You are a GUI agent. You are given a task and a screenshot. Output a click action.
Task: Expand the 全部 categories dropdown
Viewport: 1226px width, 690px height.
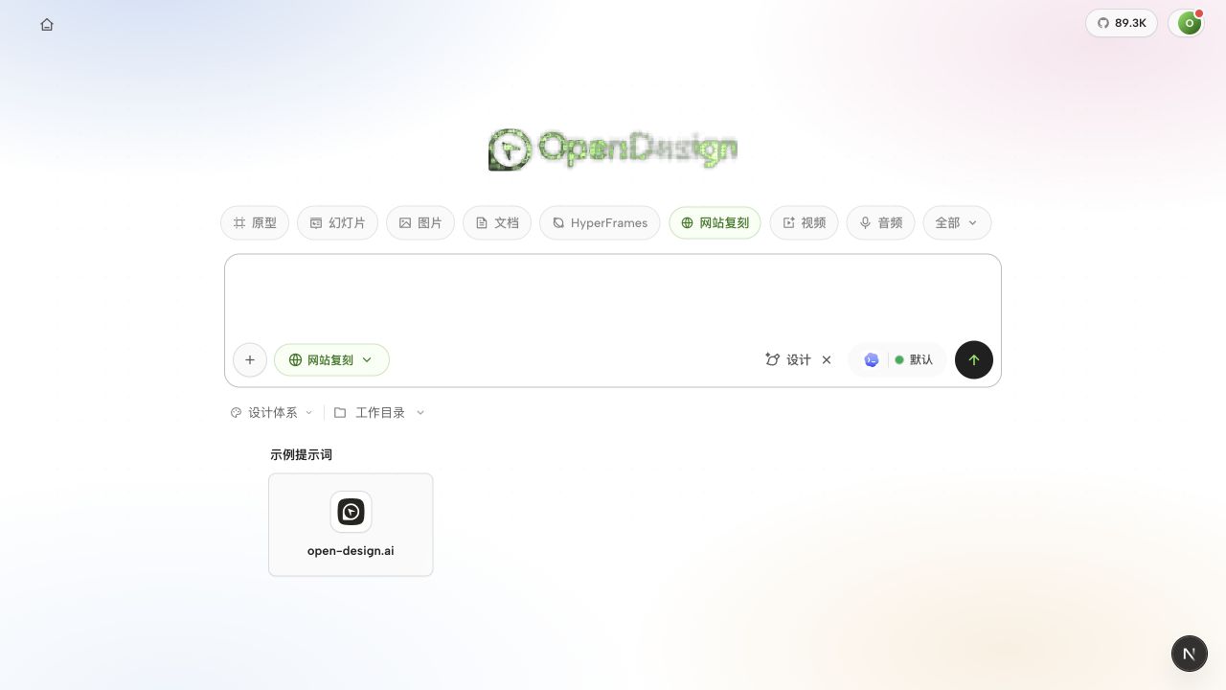957,222
